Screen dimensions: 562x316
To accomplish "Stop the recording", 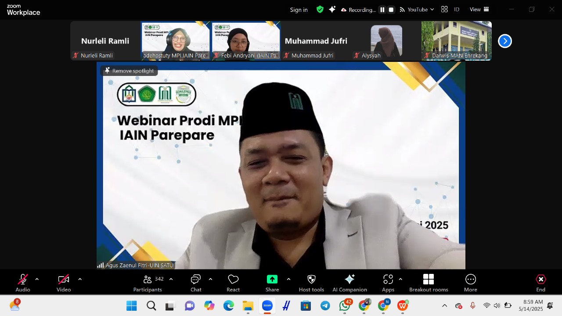I will coord(391,10).
